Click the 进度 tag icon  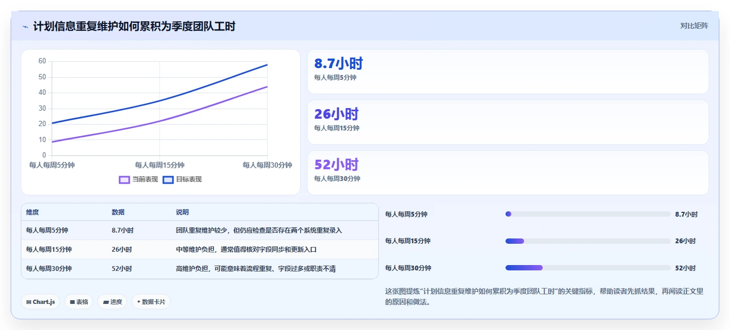106,302
